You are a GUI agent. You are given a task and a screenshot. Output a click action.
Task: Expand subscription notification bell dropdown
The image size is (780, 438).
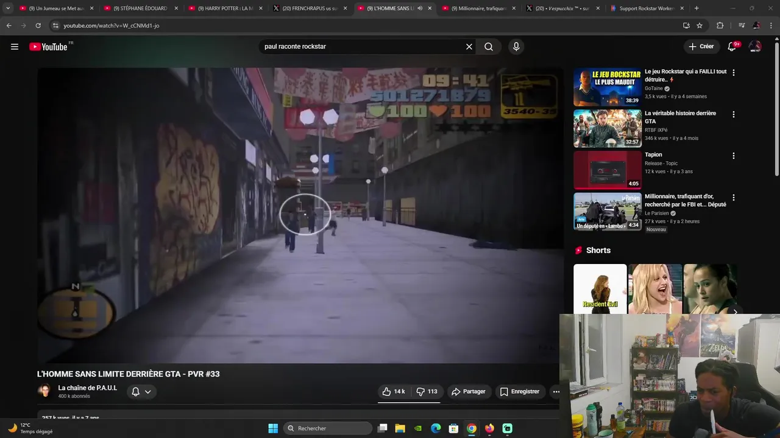tap(141, 392)
